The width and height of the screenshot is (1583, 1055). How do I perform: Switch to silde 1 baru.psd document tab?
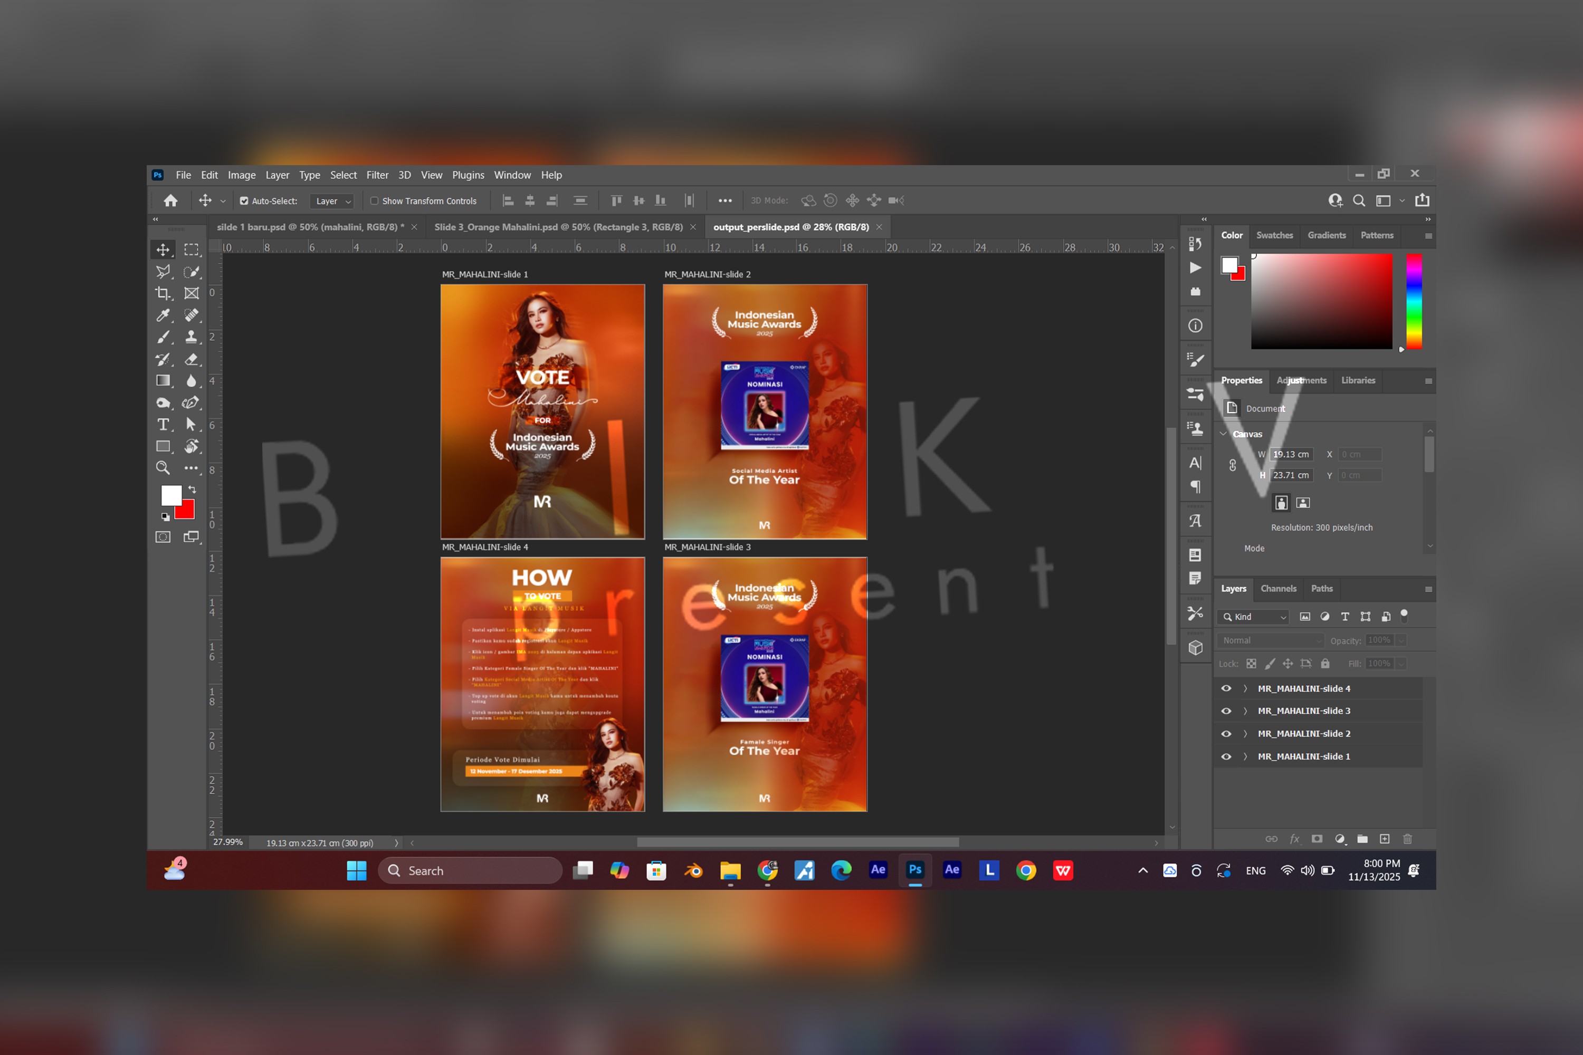(x=310, y=227)
